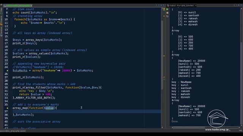Open the Files side panel tab
Viewport: 243px width, 136px height.
(x=1, y=11)
